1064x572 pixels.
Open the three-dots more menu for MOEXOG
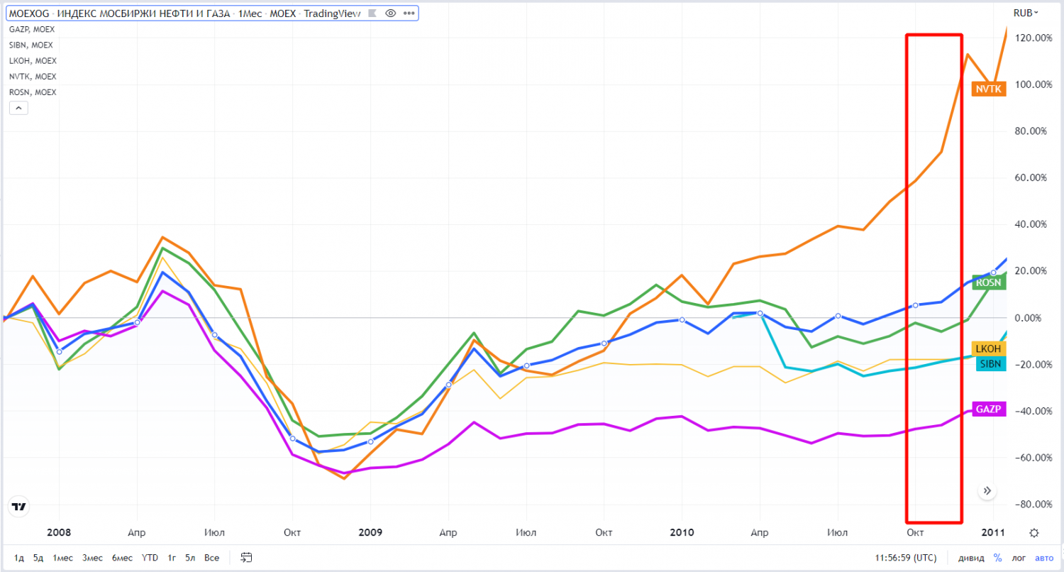click(x=407, y=13)
